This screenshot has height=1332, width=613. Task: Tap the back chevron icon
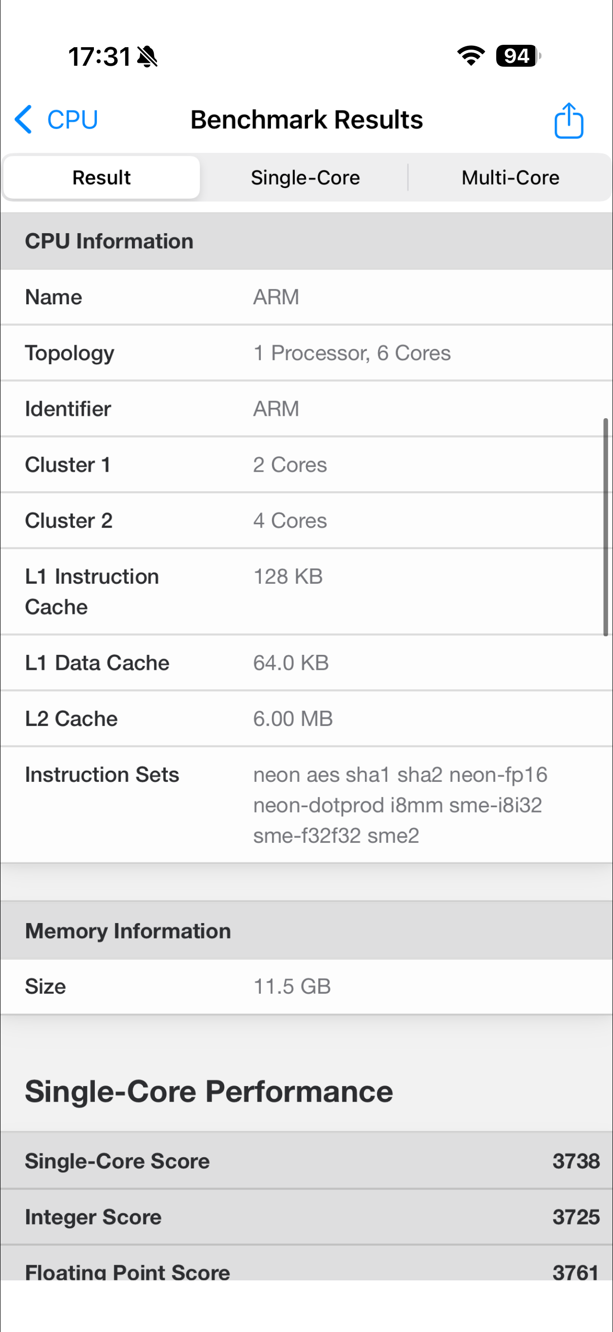[24, 119]
